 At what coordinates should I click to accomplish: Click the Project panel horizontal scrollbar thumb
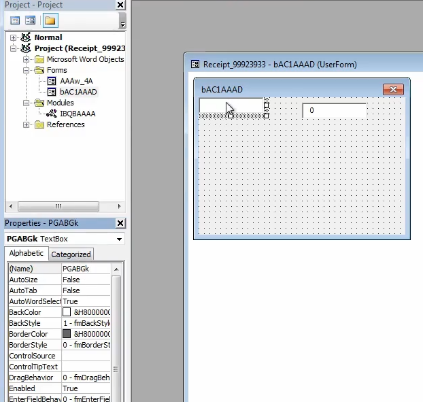point(58,206)
